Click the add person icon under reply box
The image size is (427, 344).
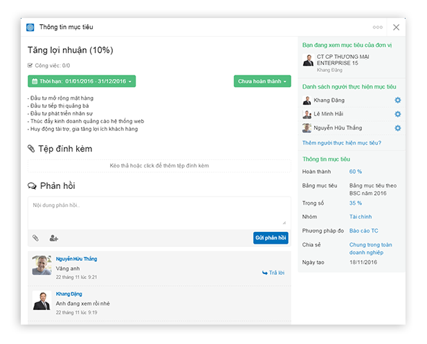pyautogui.click(x=53, y=238)
